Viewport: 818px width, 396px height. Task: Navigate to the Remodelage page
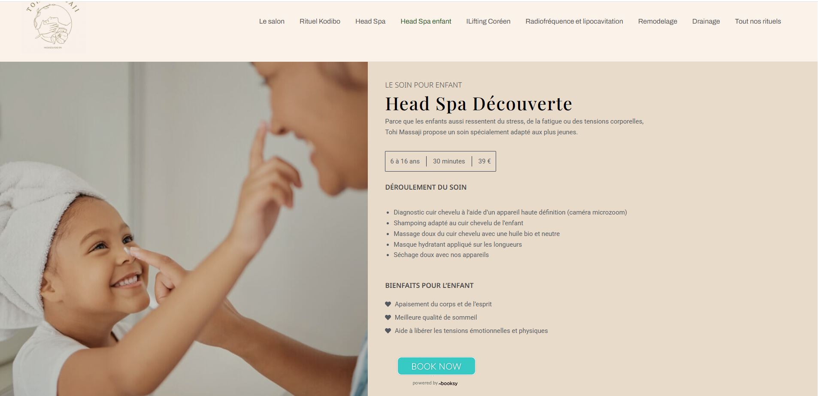657,21
